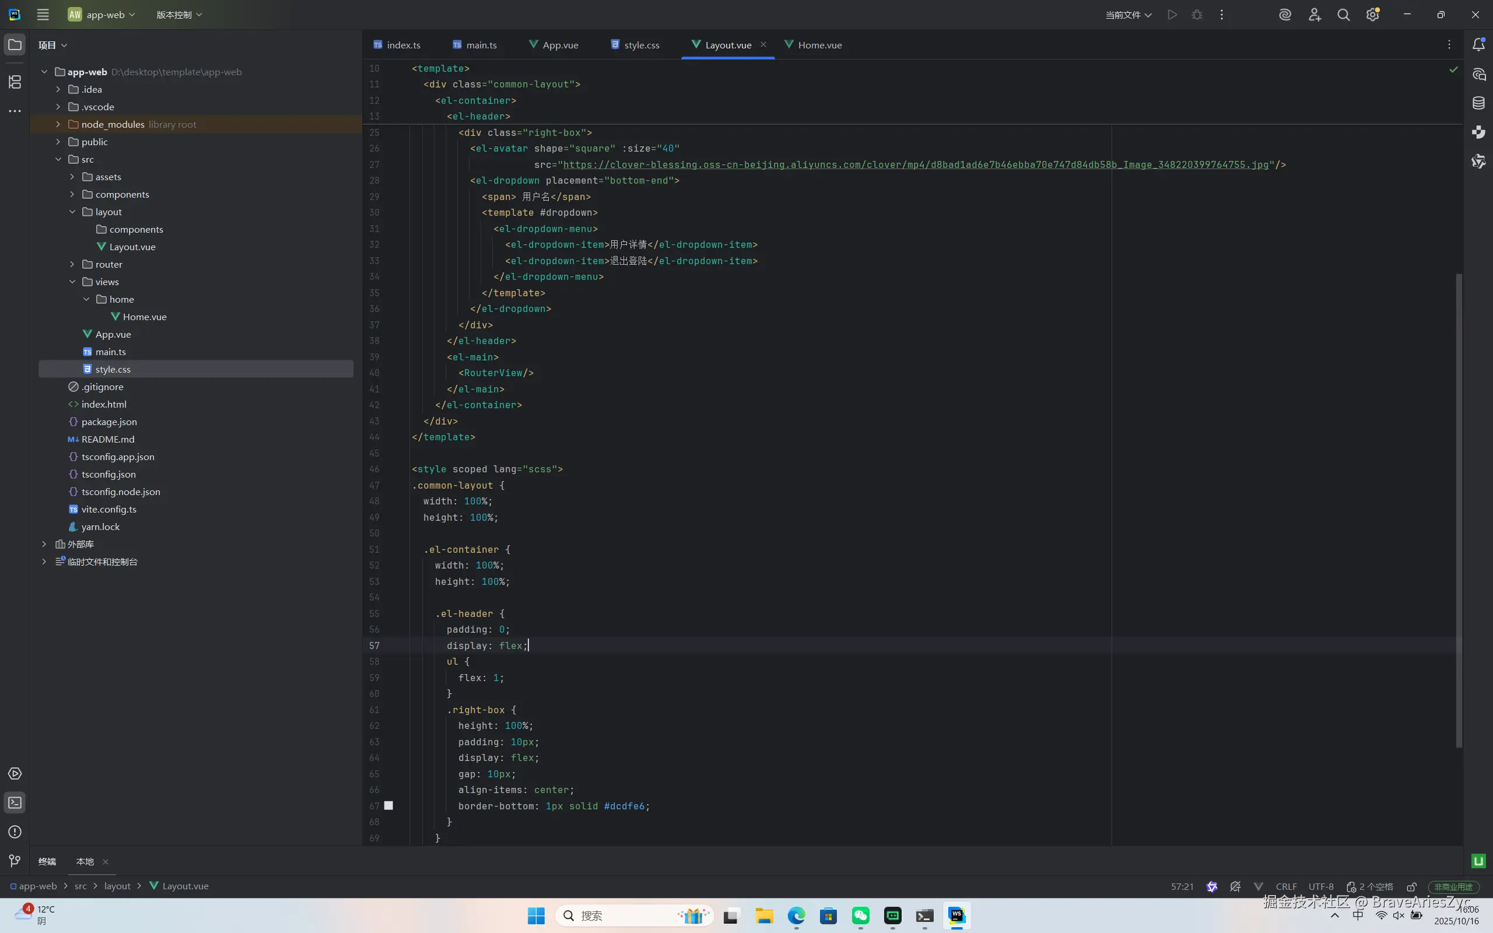Toggle the read-only lock icon in status bar
The height and width of the screenshot is (933, 1493).
[x=1411, y=887]
